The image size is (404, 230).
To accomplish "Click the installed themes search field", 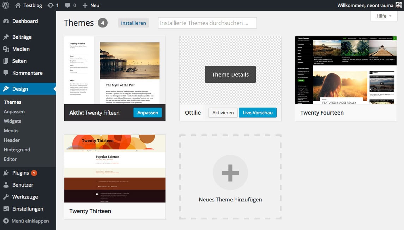I will point(207,23).
